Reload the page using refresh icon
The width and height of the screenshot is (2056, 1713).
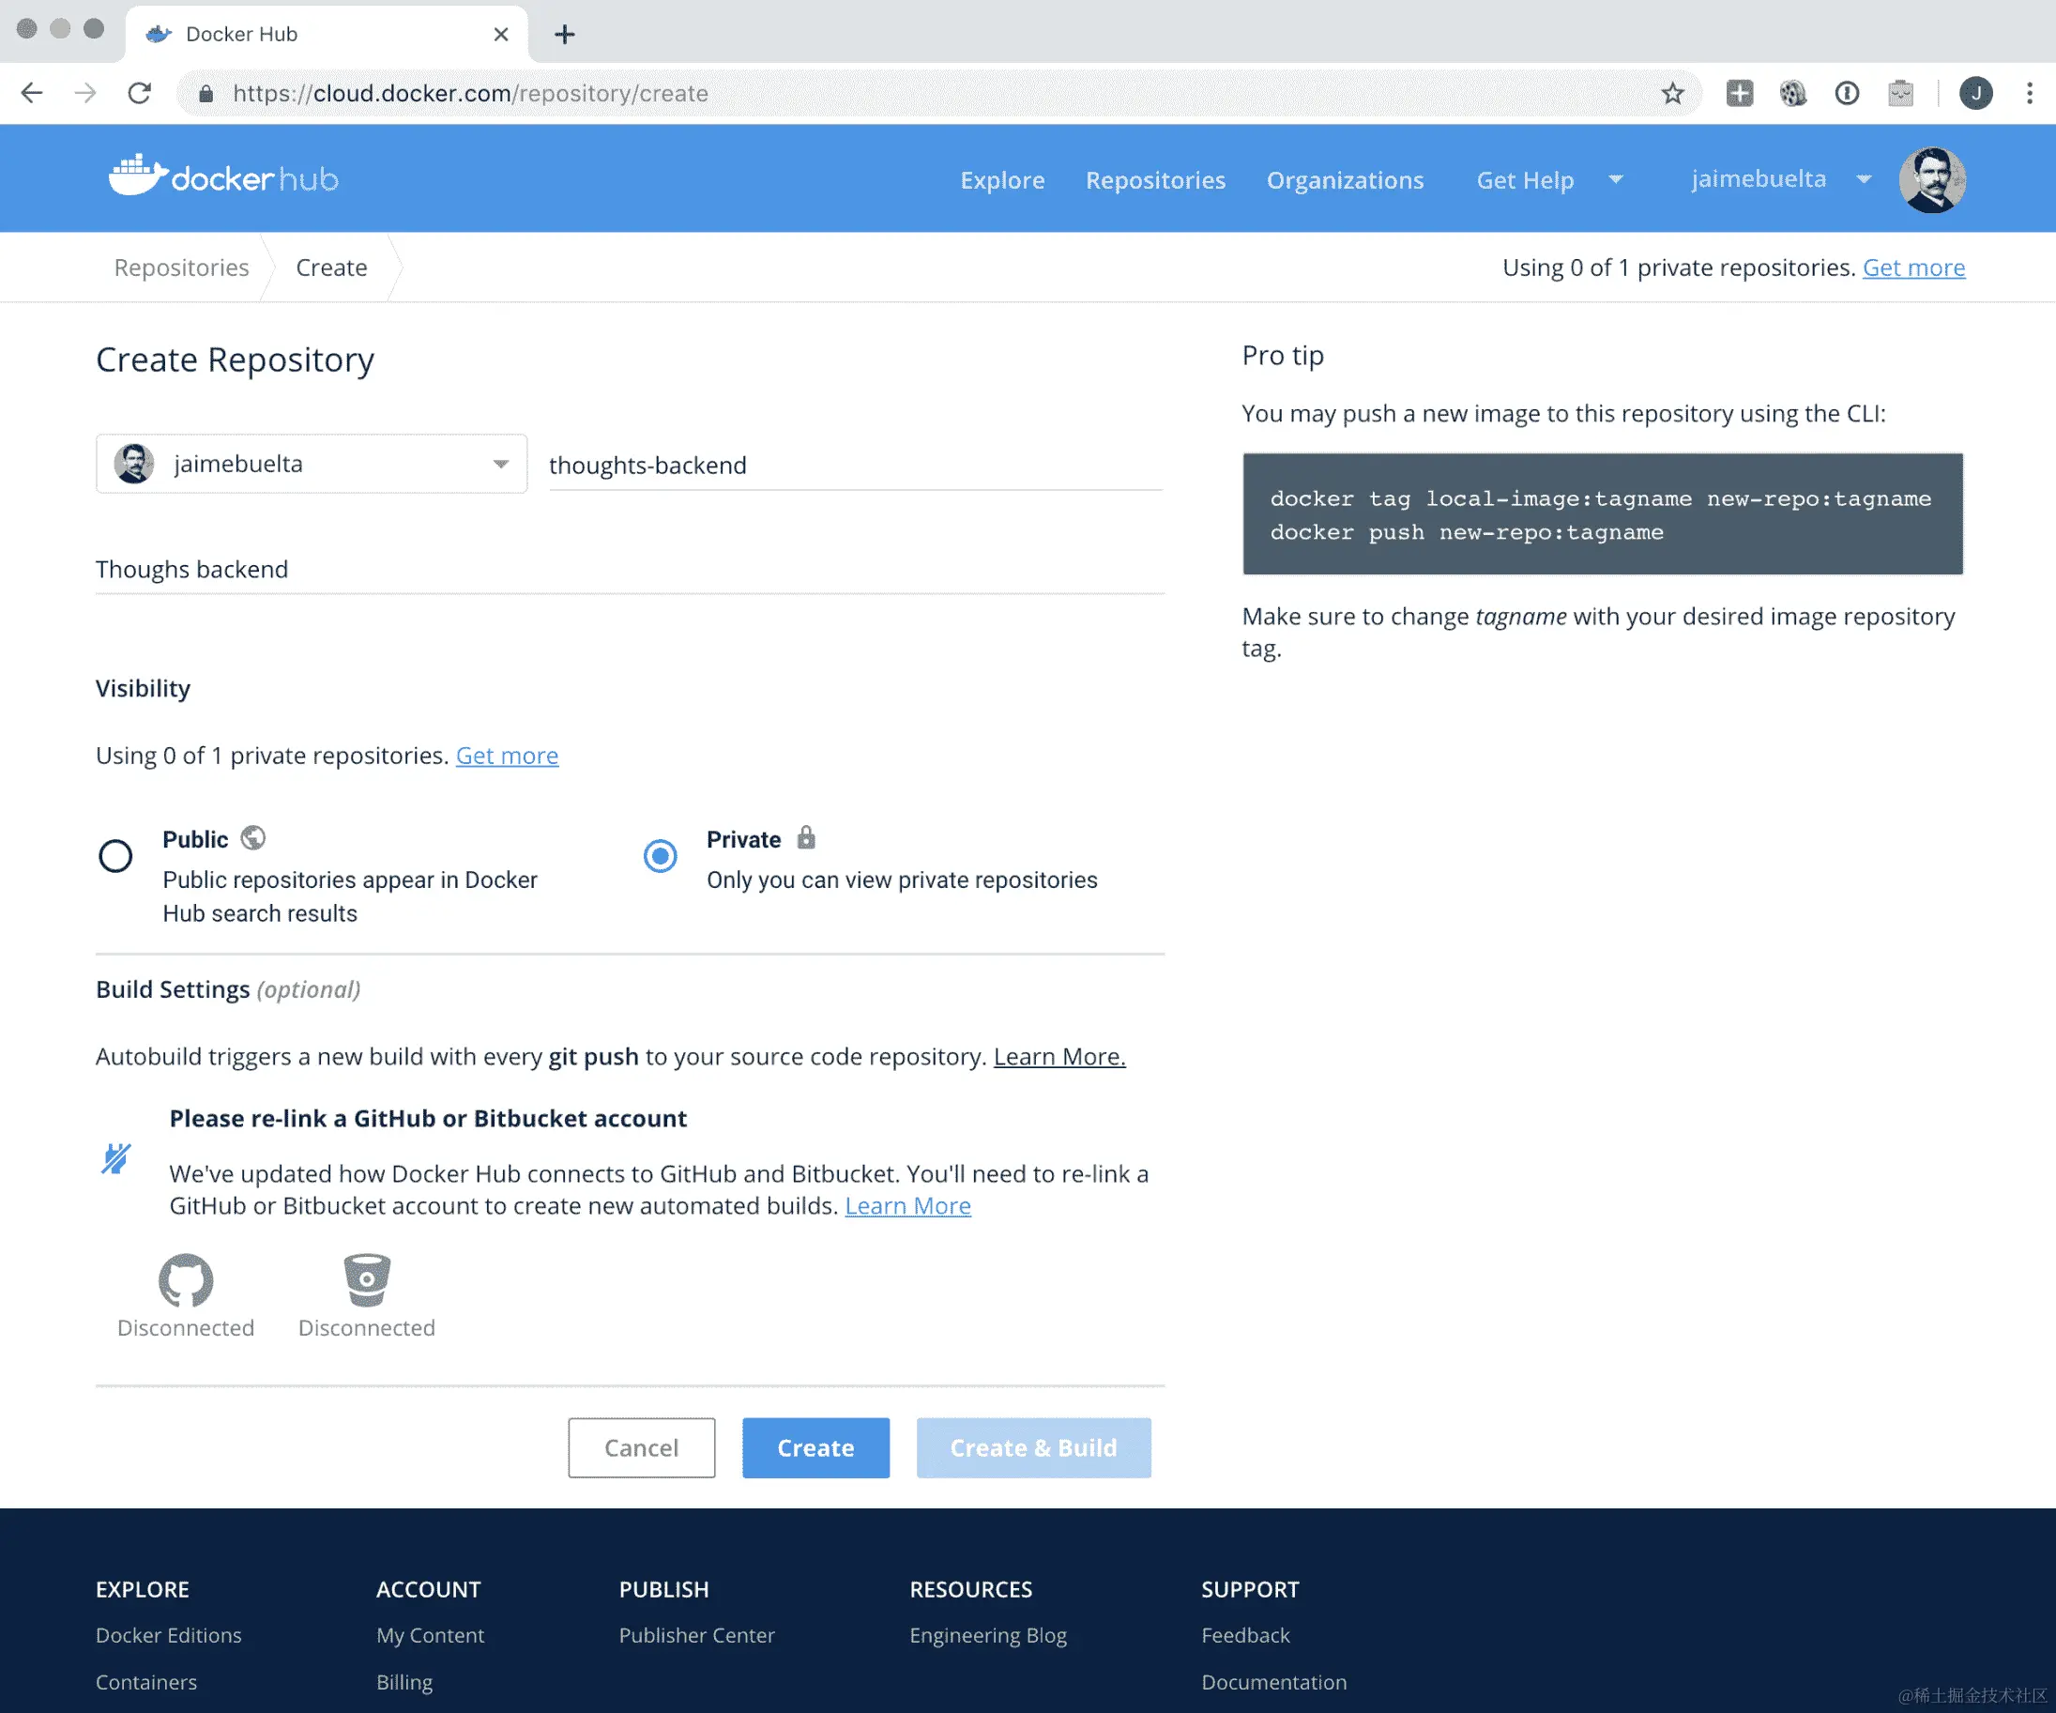[140, 93]
